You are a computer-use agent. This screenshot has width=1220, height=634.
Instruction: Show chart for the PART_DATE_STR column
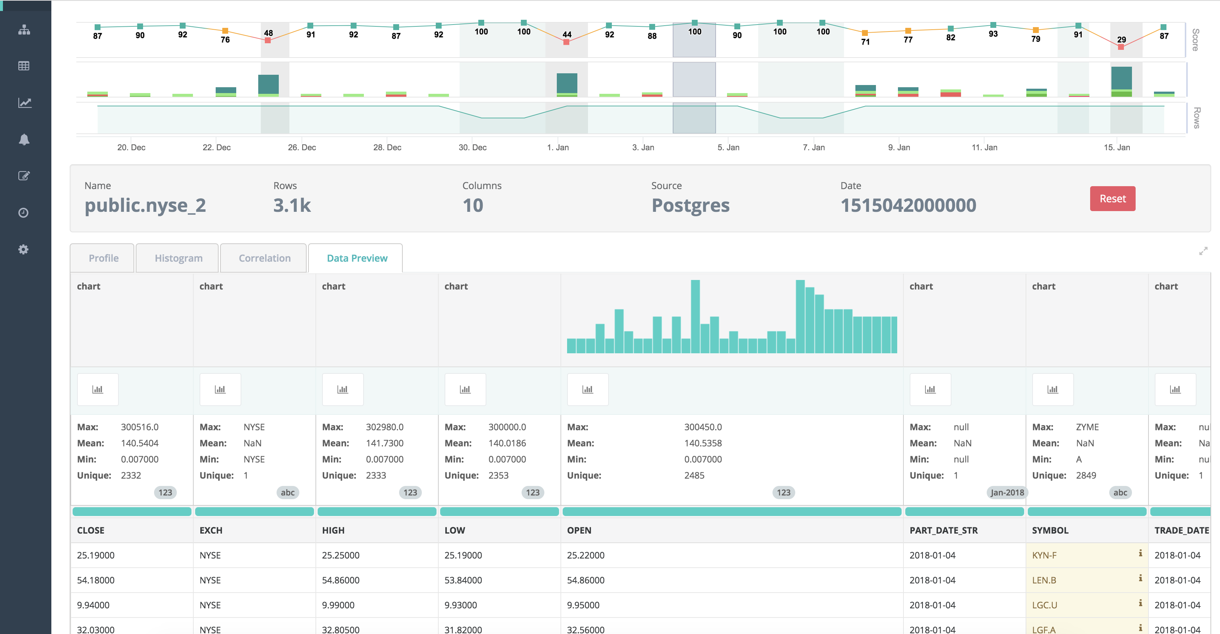coord(930,389)
